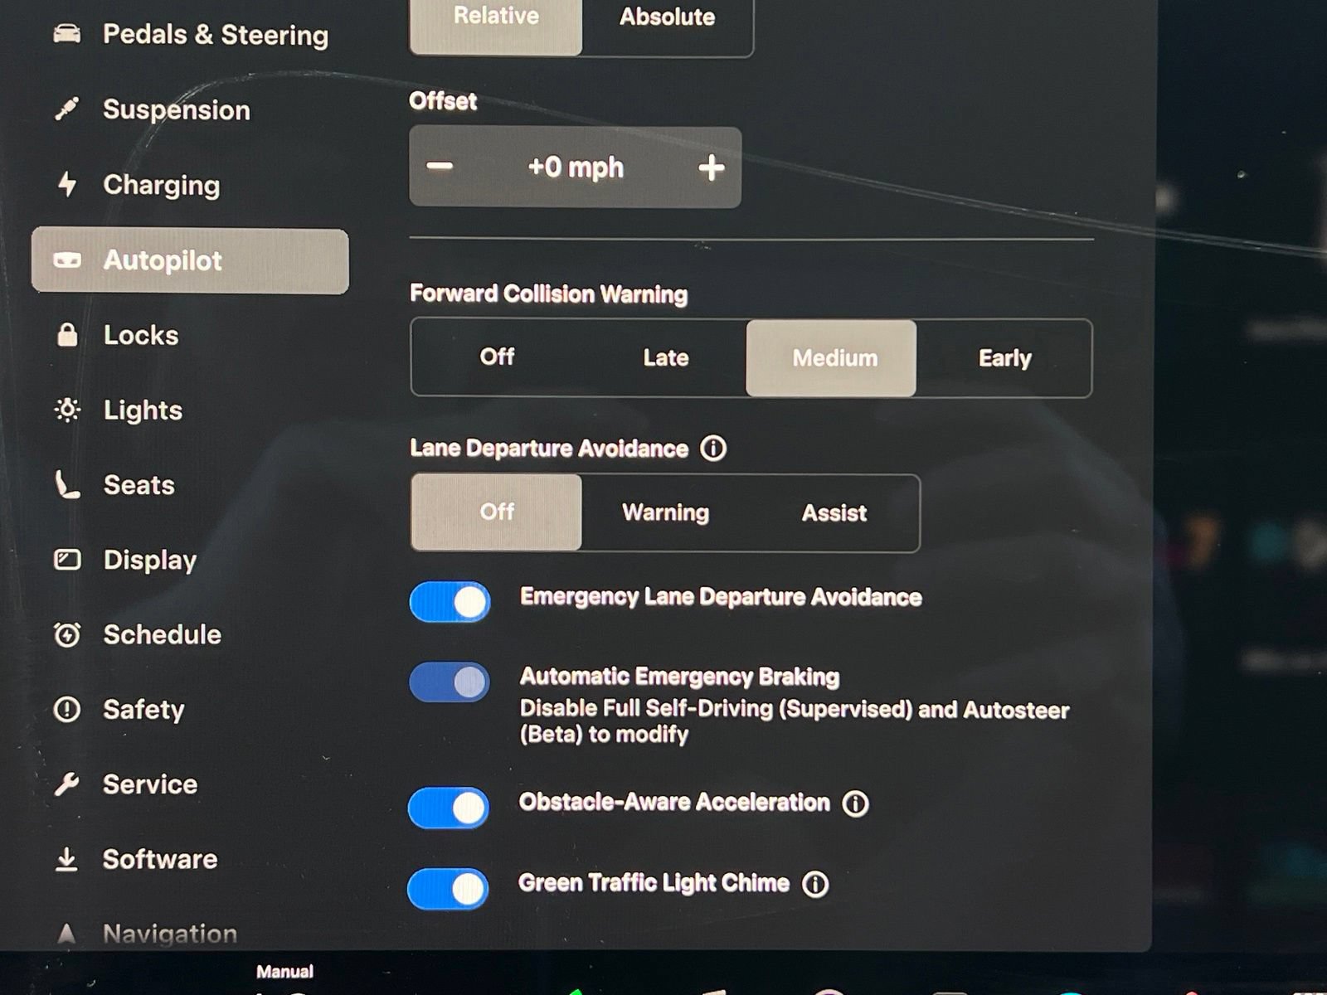Go to Charging settings
This screenshot has height=995, width=1327.
[191, 184]
